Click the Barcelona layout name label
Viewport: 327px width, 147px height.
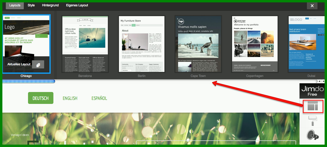(85, 76)
